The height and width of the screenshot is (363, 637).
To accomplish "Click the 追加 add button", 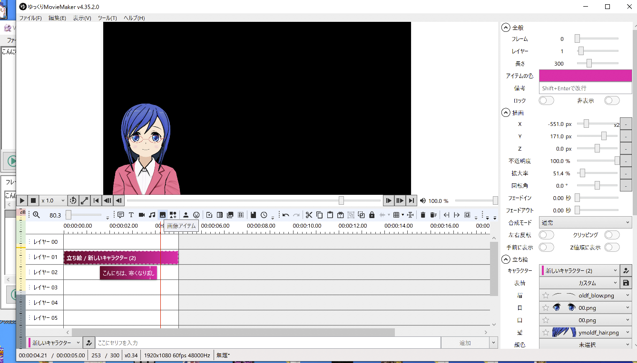I will 465,343.
